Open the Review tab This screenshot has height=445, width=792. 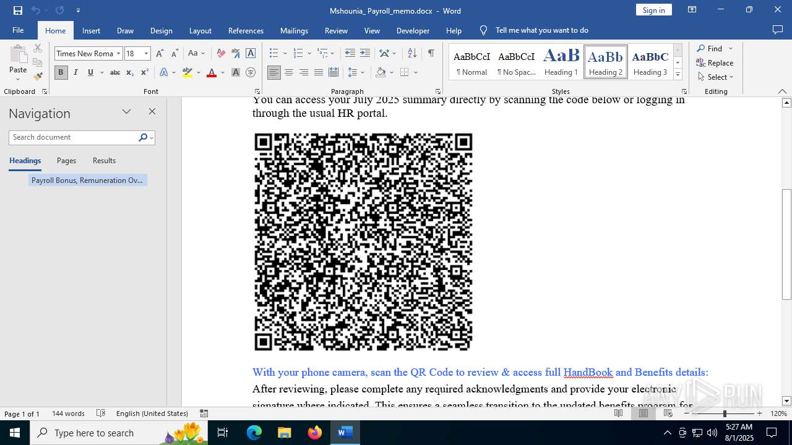pyautogui.click(x=336, y=30)
